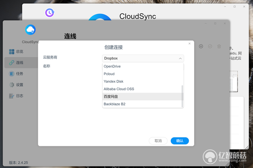
Task: Click the 名称 field label
Action: pos(47,66)
